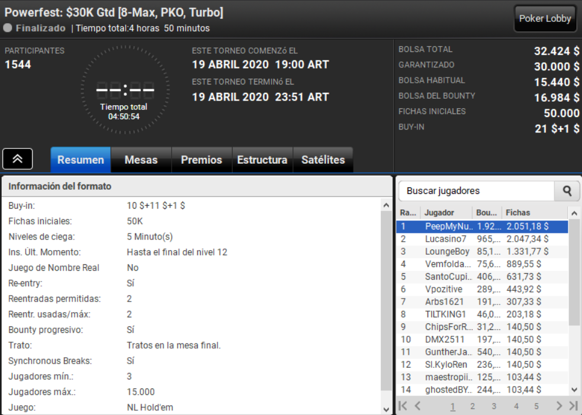Switch to the Mesas tab
Screen dimensions: 582x415
(141, 160)
